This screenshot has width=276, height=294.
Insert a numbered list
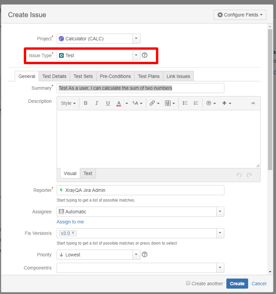(x=196, y=103)
